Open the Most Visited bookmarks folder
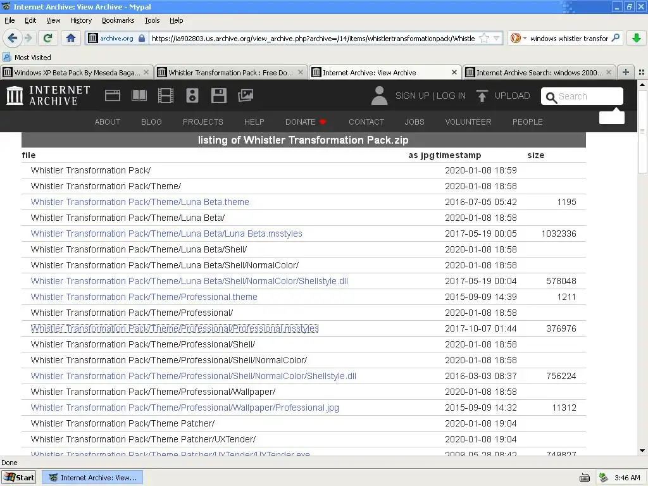The image size is (648, 486). (27, 58)
